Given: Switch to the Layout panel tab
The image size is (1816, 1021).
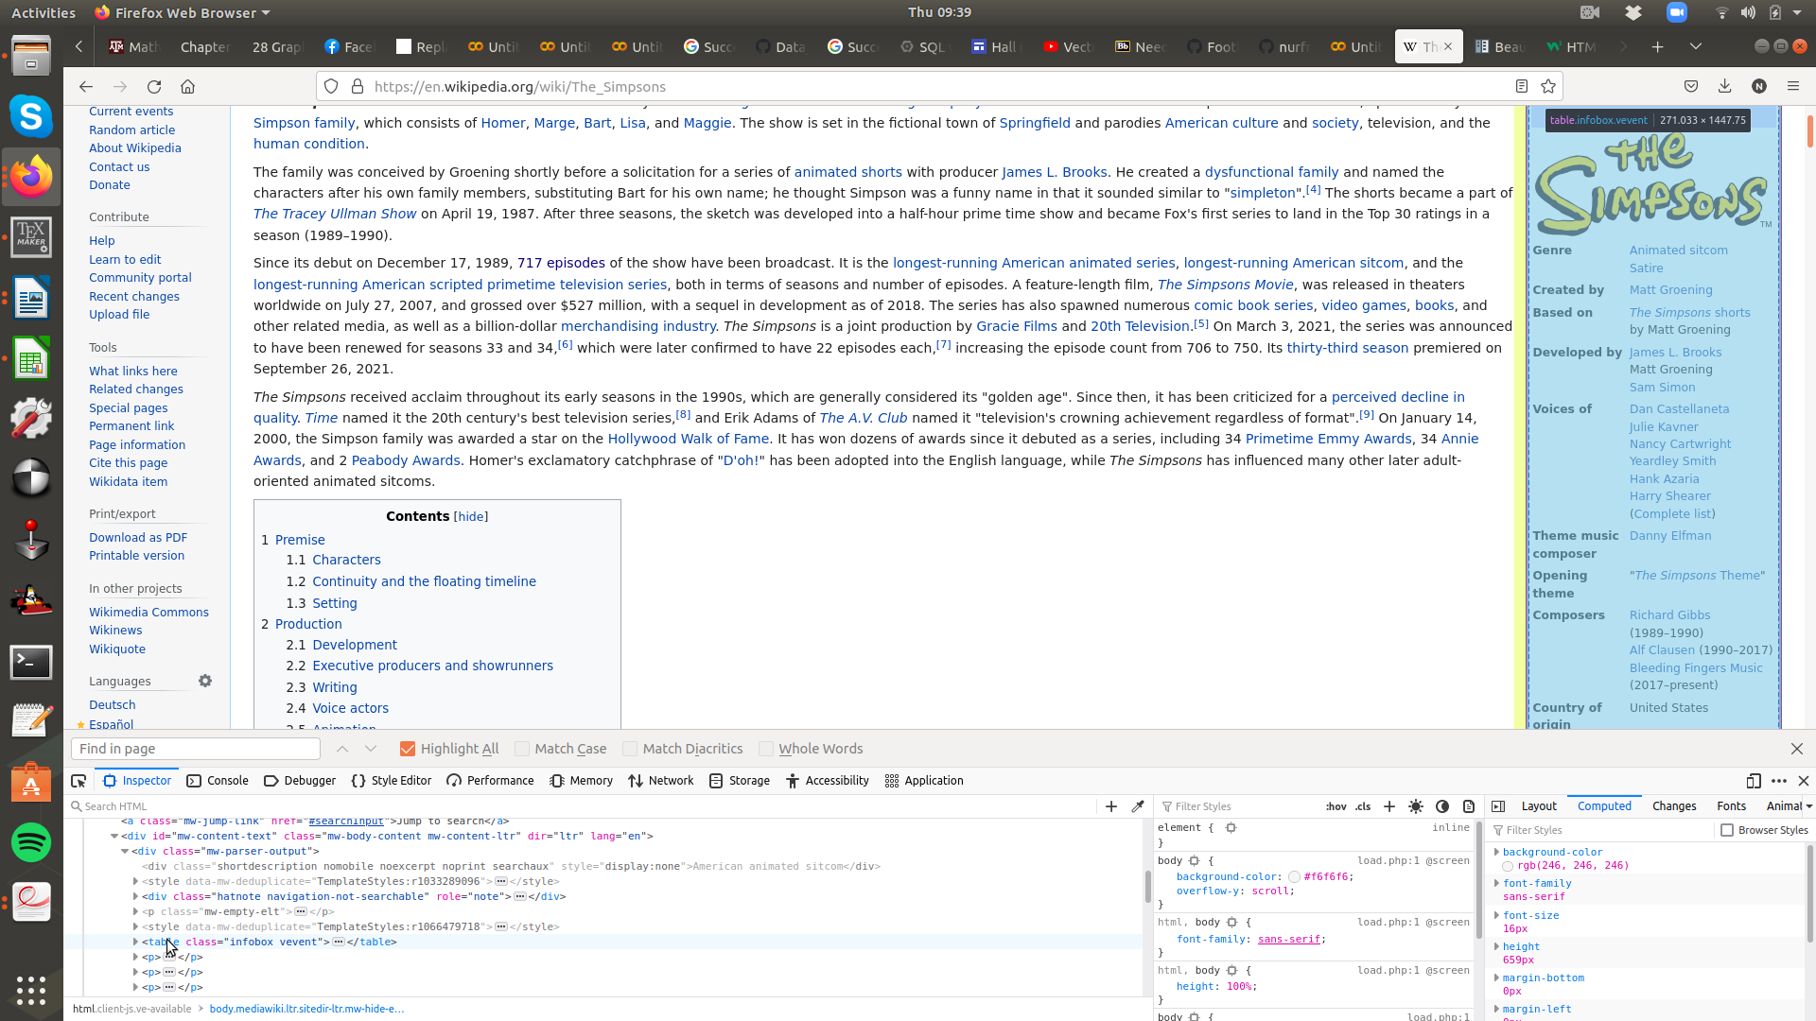Looking at the screenshot, I should [1538, 805].
